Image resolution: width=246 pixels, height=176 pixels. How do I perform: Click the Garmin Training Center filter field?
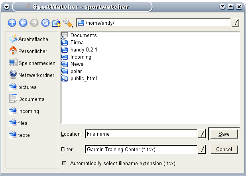141,149
